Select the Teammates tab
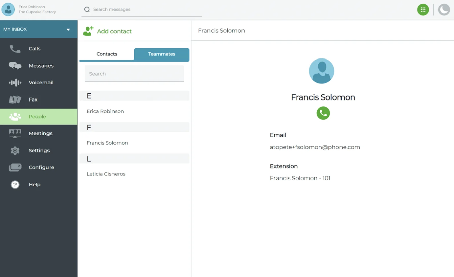Image resolution: width=454 pixels, height=277 pixels. click(x=162, y=54)
